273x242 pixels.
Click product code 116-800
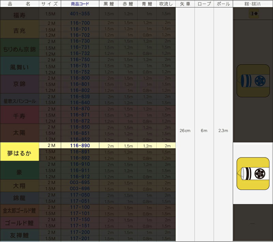tap(80, 78)
